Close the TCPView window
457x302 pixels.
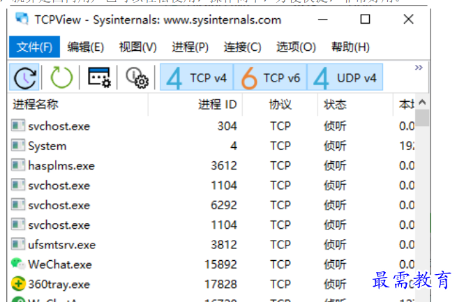point(408,20)
